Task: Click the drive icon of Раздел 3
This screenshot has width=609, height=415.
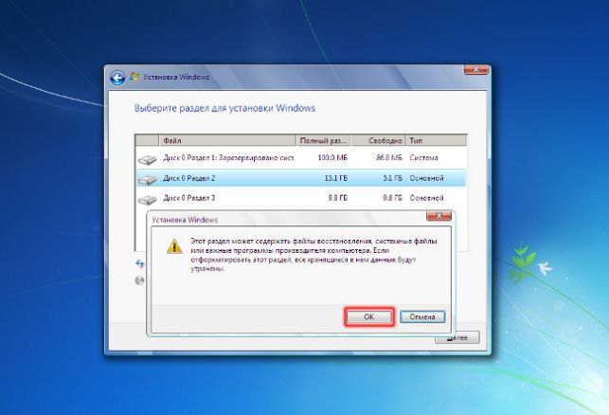Action: pyautogui.click(x=147, y=199)
